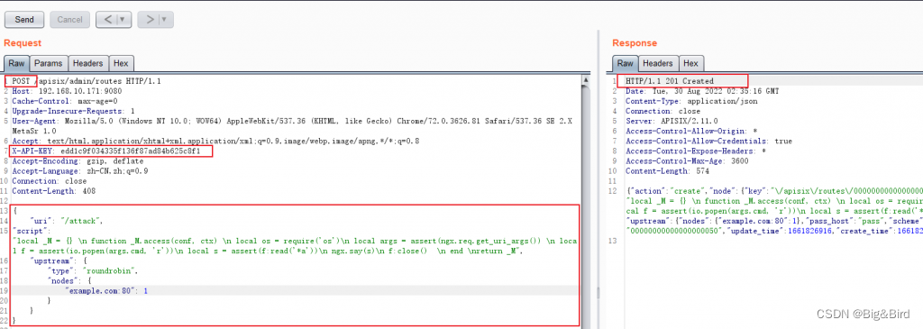Click the Response section heading
The width and height of the screenshot is (923, 329).
pos(635,43)
